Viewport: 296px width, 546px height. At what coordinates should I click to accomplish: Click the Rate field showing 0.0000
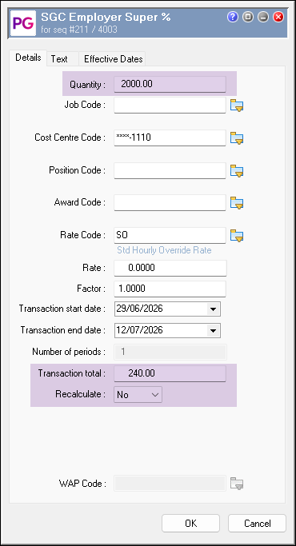click(170, 268)
